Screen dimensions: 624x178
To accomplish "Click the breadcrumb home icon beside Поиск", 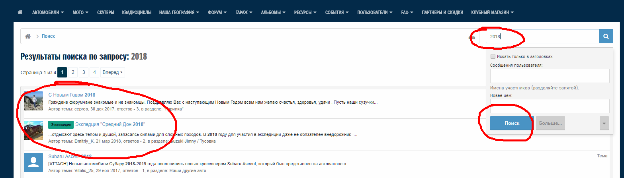I will coord(28,36).
